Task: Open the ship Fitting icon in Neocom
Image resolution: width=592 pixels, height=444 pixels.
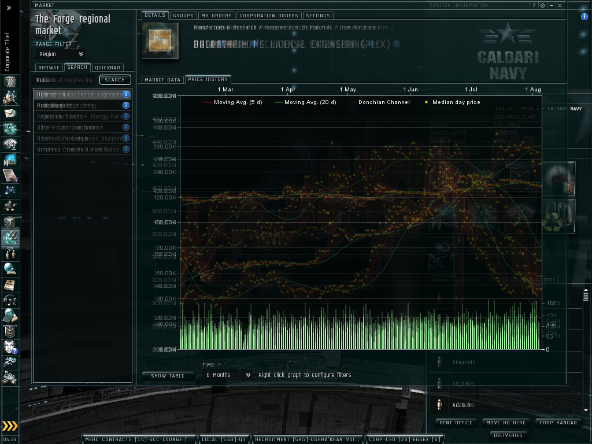Action: point(10,128)
